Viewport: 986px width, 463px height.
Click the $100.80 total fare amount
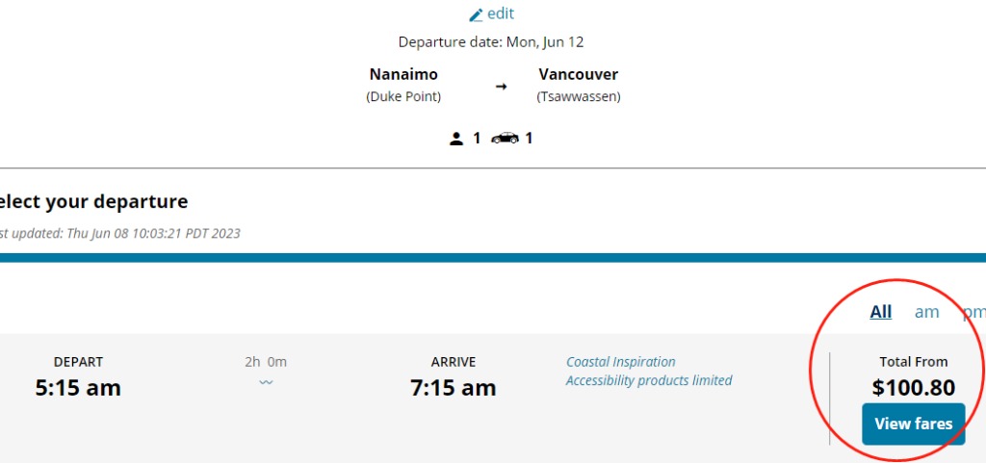914,388
